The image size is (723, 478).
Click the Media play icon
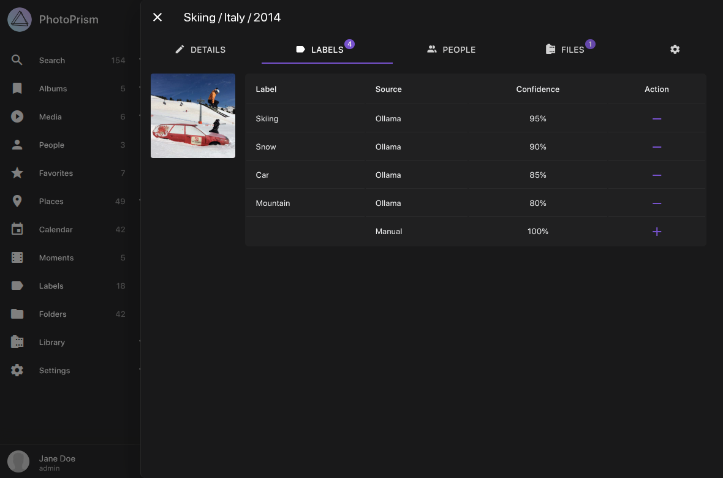(x=17, y=116)
